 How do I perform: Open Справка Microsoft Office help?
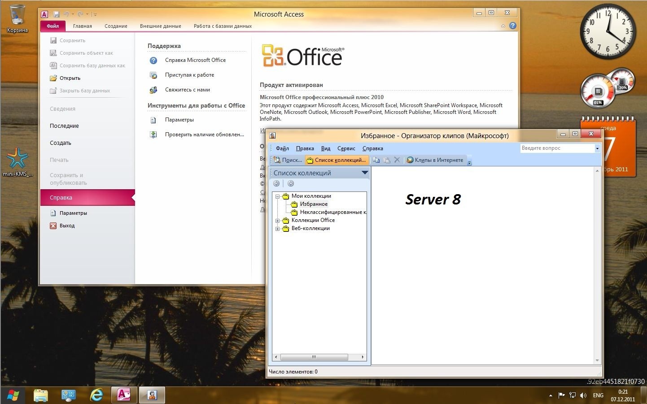[x=195, y=60]
